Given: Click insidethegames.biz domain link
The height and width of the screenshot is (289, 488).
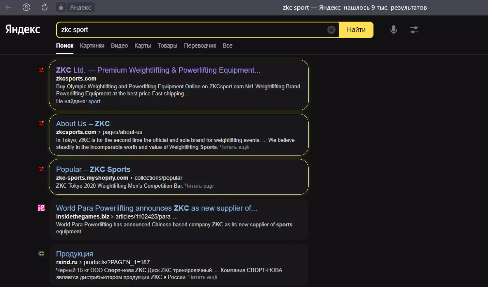Looking at the screenshot, I should [x=83, y=216].
